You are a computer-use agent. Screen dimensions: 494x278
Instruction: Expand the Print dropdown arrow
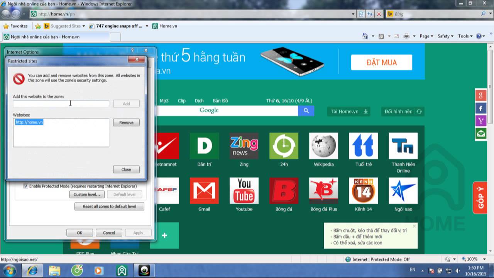pos(414,36)
